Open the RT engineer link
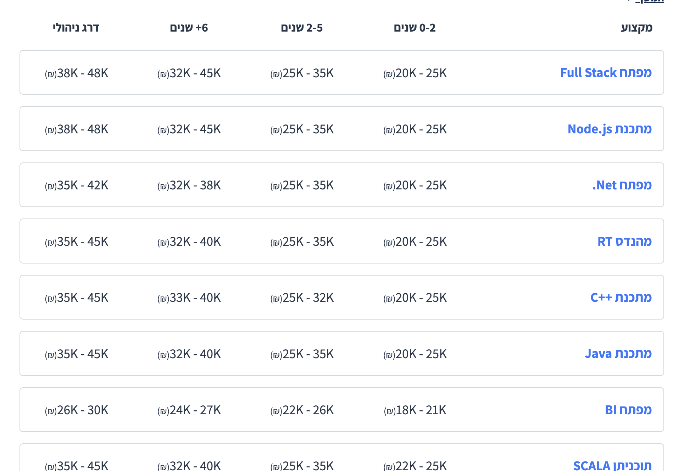The height and width of the screenshot is (471, 673). coord(624,242)
